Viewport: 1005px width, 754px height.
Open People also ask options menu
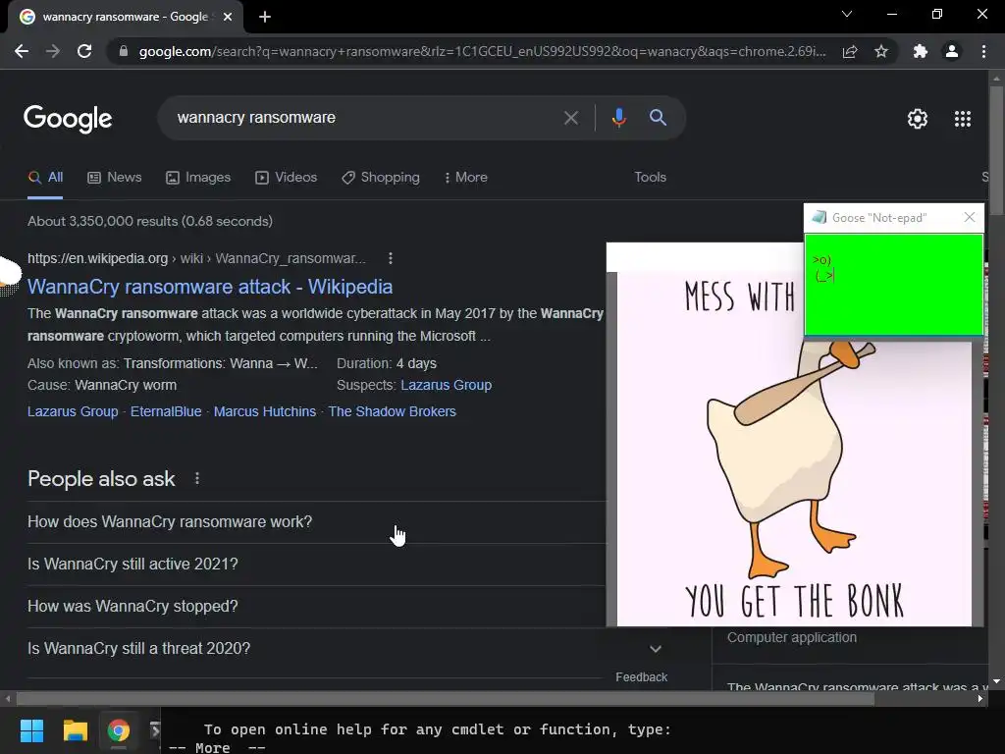pyautogui.click(x=197, y=478)
